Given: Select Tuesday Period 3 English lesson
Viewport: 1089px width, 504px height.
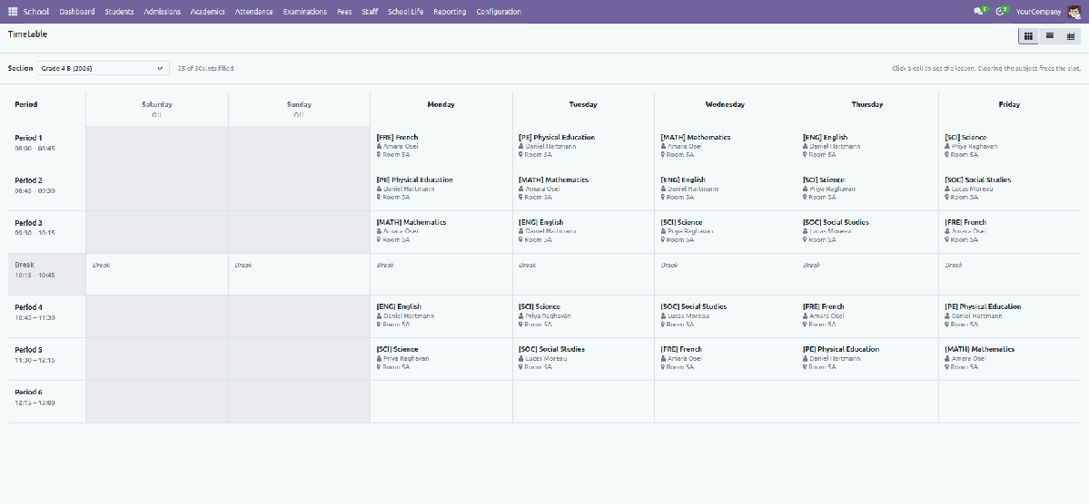Looking at the screenshot, I should (583, 231).
